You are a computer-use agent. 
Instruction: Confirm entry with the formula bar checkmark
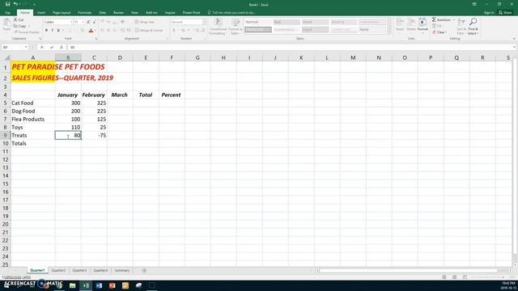point(52,47)
